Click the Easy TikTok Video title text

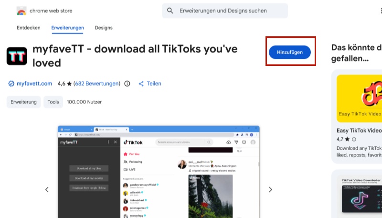(360, 131)
